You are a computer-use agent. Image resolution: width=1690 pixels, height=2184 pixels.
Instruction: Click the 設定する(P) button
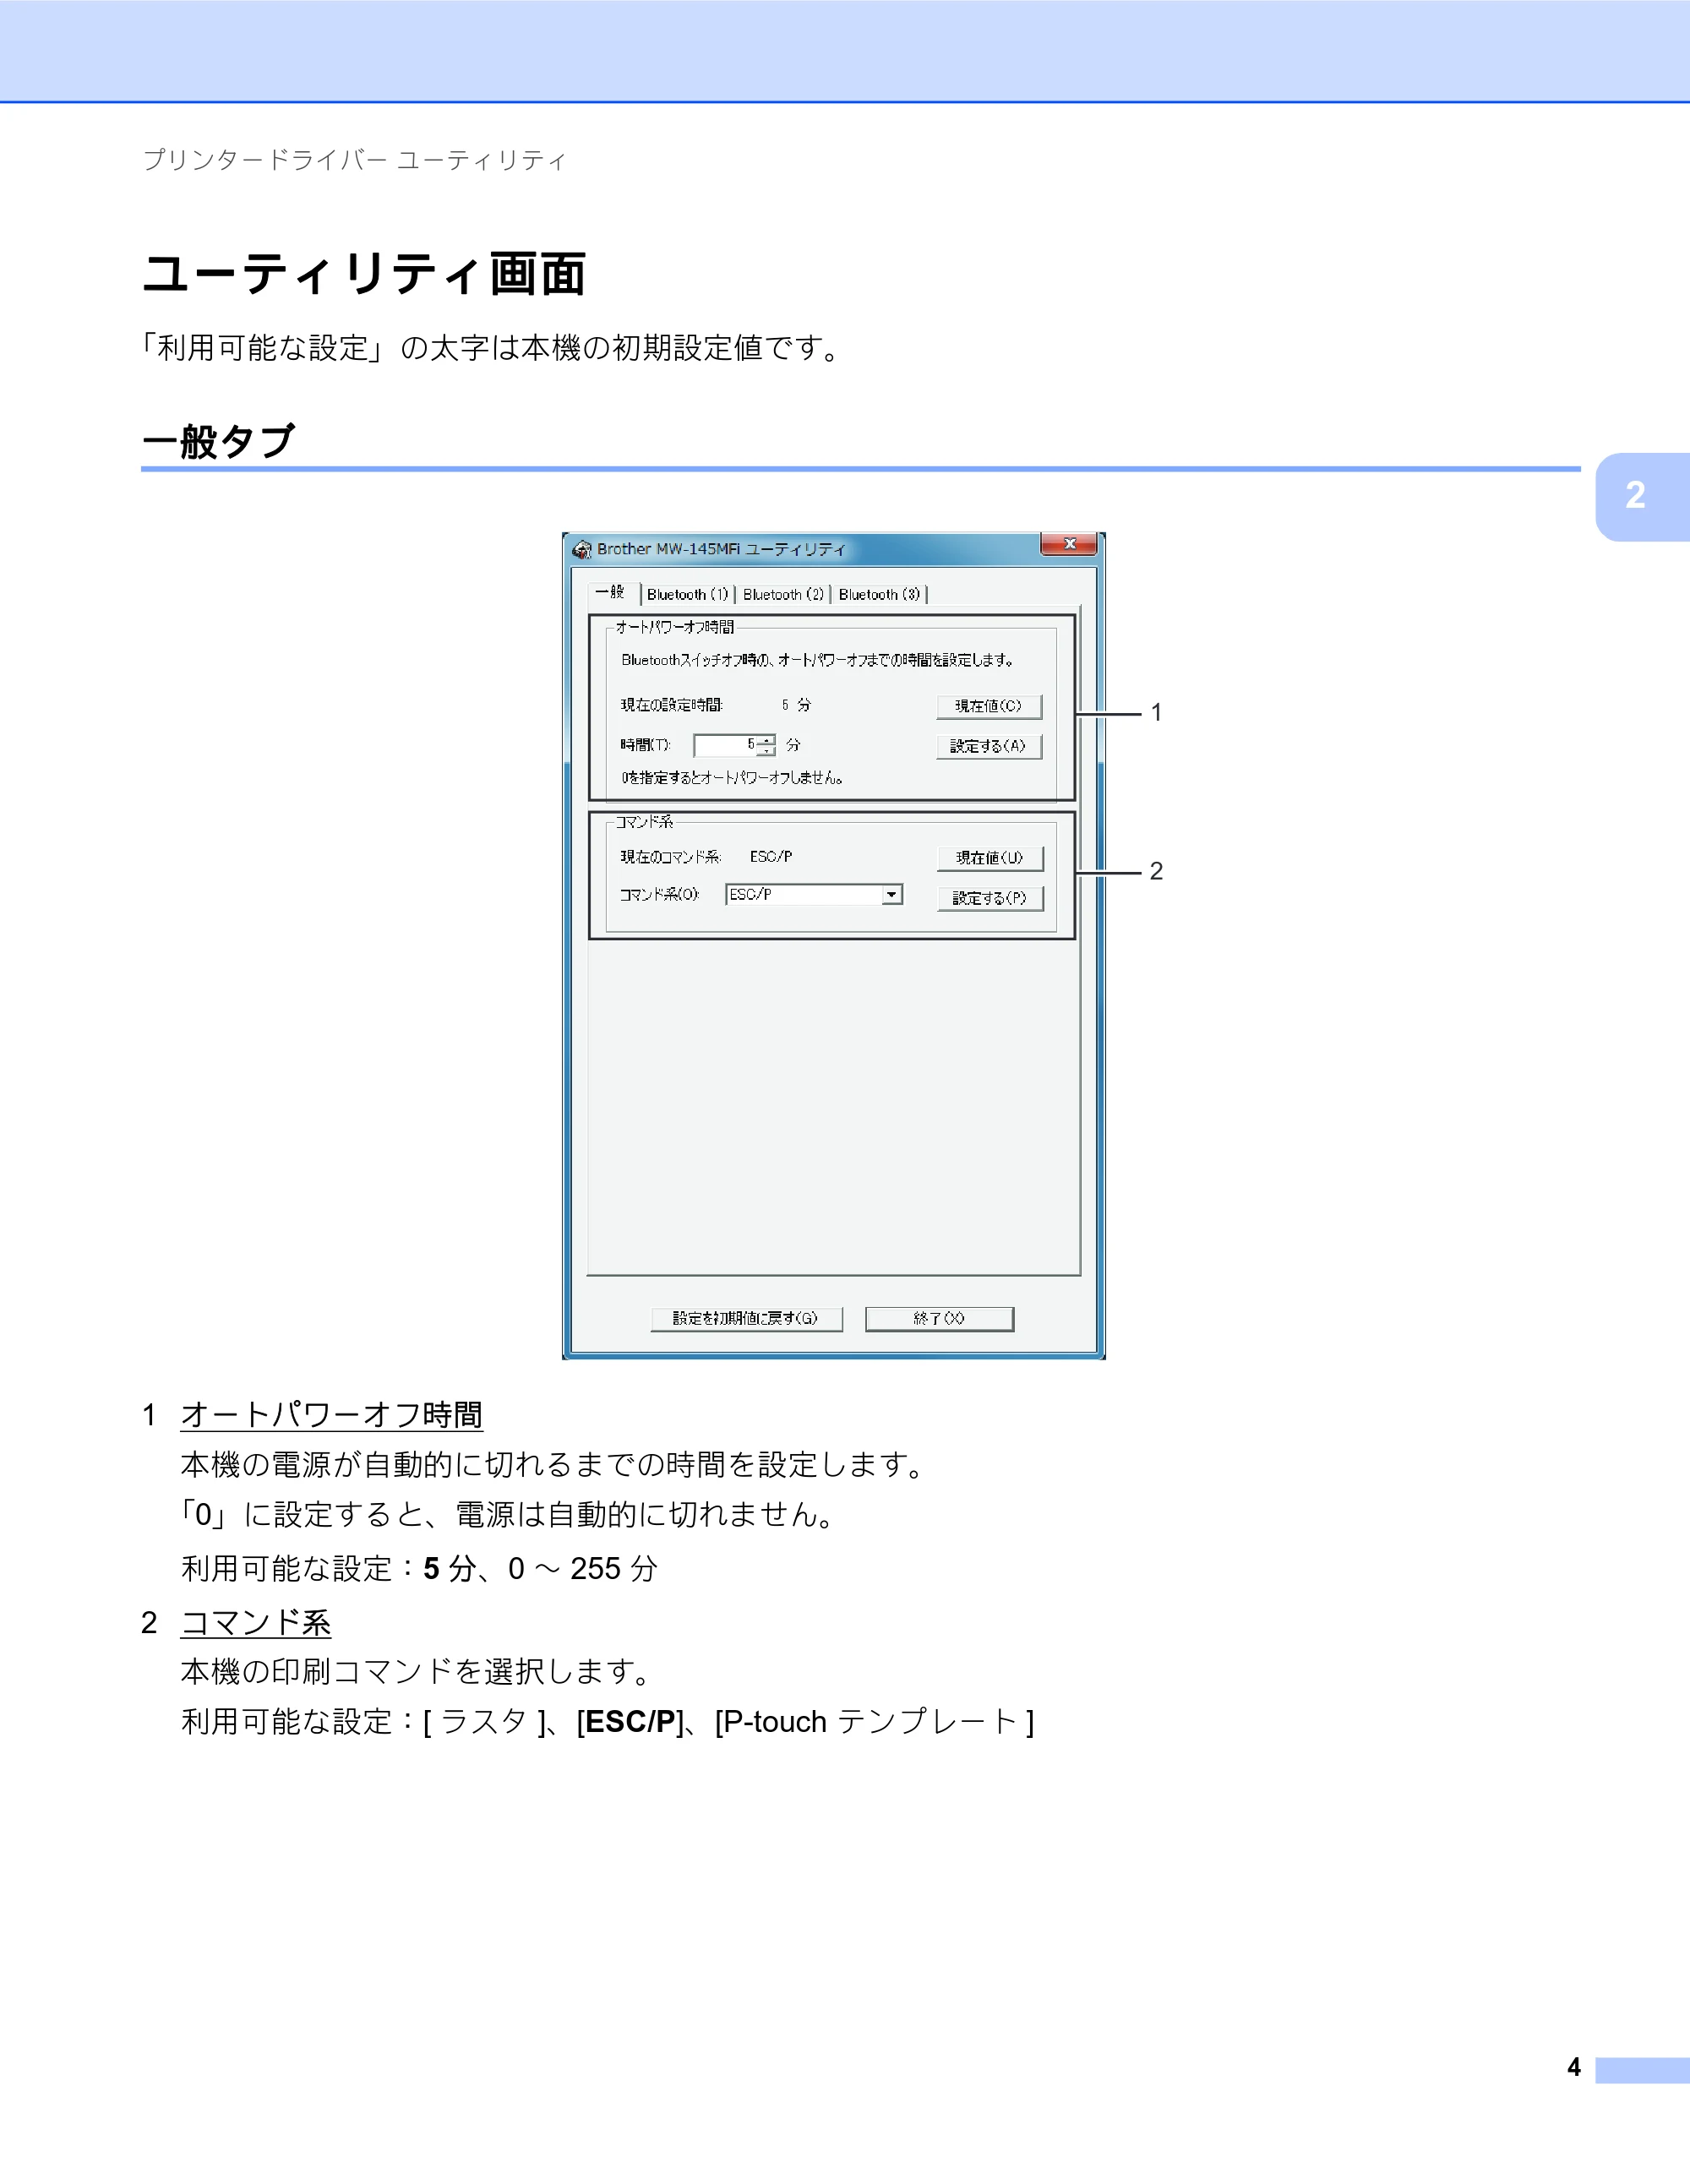pos(990,898)
